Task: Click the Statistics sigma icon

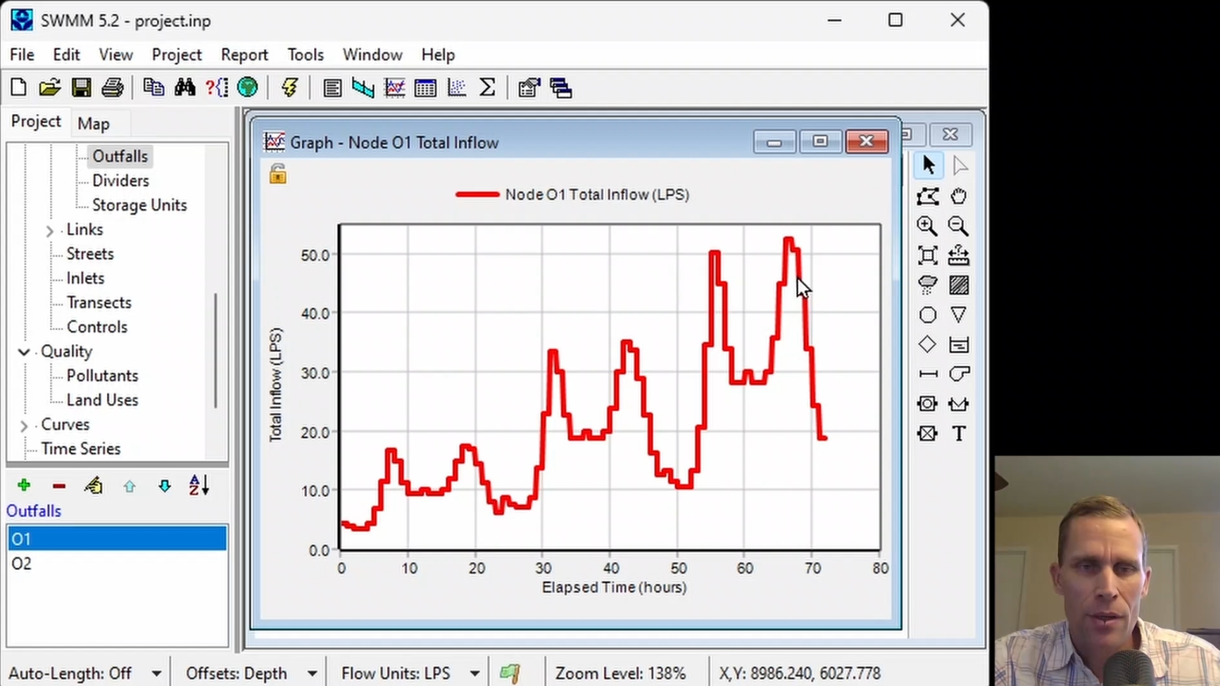Action: point(487,88)
